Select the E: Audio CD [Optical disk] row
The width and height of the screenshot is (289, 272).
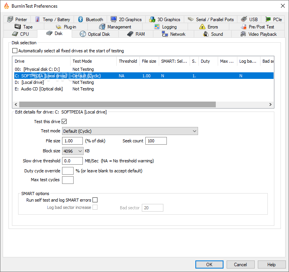pyautogui.click(x=143, y=89)
